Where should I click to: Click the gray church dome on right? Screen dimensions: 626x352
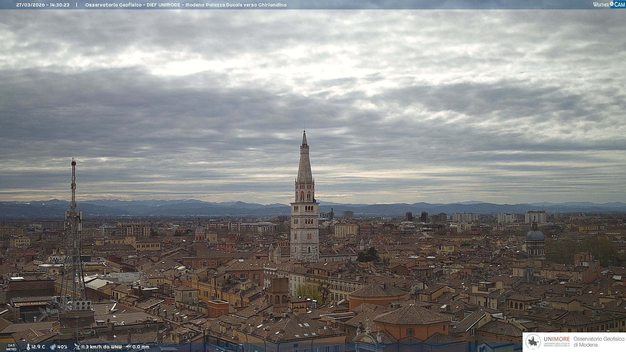(535, 235)
